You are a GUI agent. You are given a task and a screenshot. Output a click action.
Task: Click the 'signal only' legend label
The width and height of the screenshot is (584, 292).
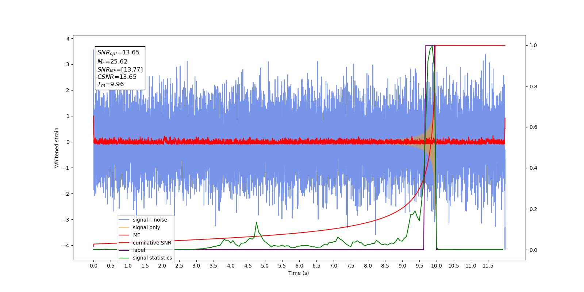coord(146,227)
